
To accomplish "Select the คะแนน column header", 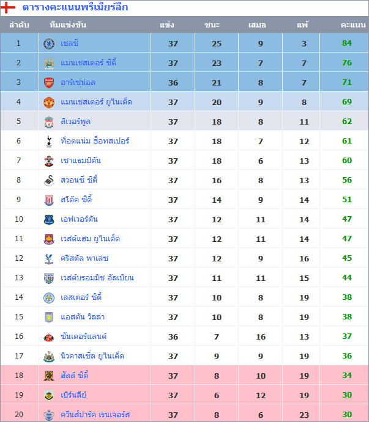I will pos(353,25).
